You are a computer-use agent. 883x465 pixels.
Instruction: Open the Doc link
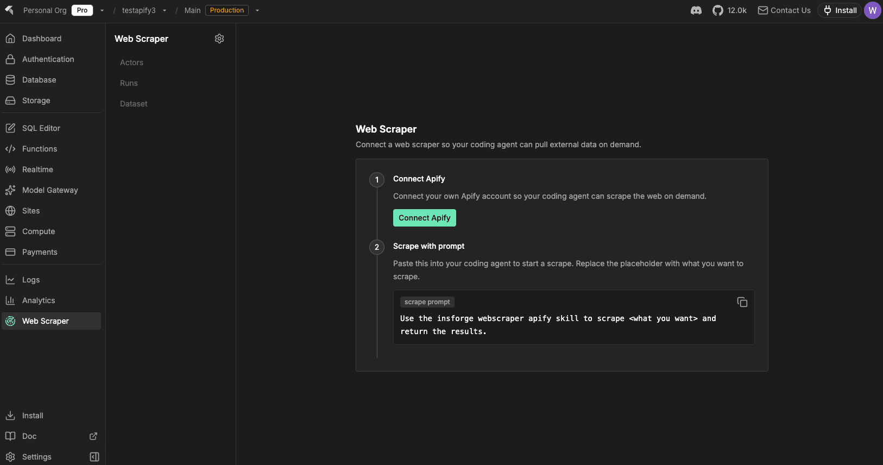pos(29,436)
